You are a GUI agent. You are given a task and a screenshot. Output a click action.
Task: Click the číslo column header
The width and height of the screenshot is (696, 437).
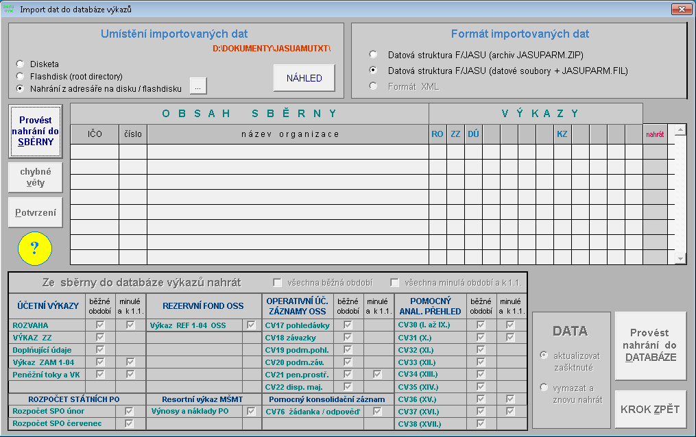coord(133,134)
